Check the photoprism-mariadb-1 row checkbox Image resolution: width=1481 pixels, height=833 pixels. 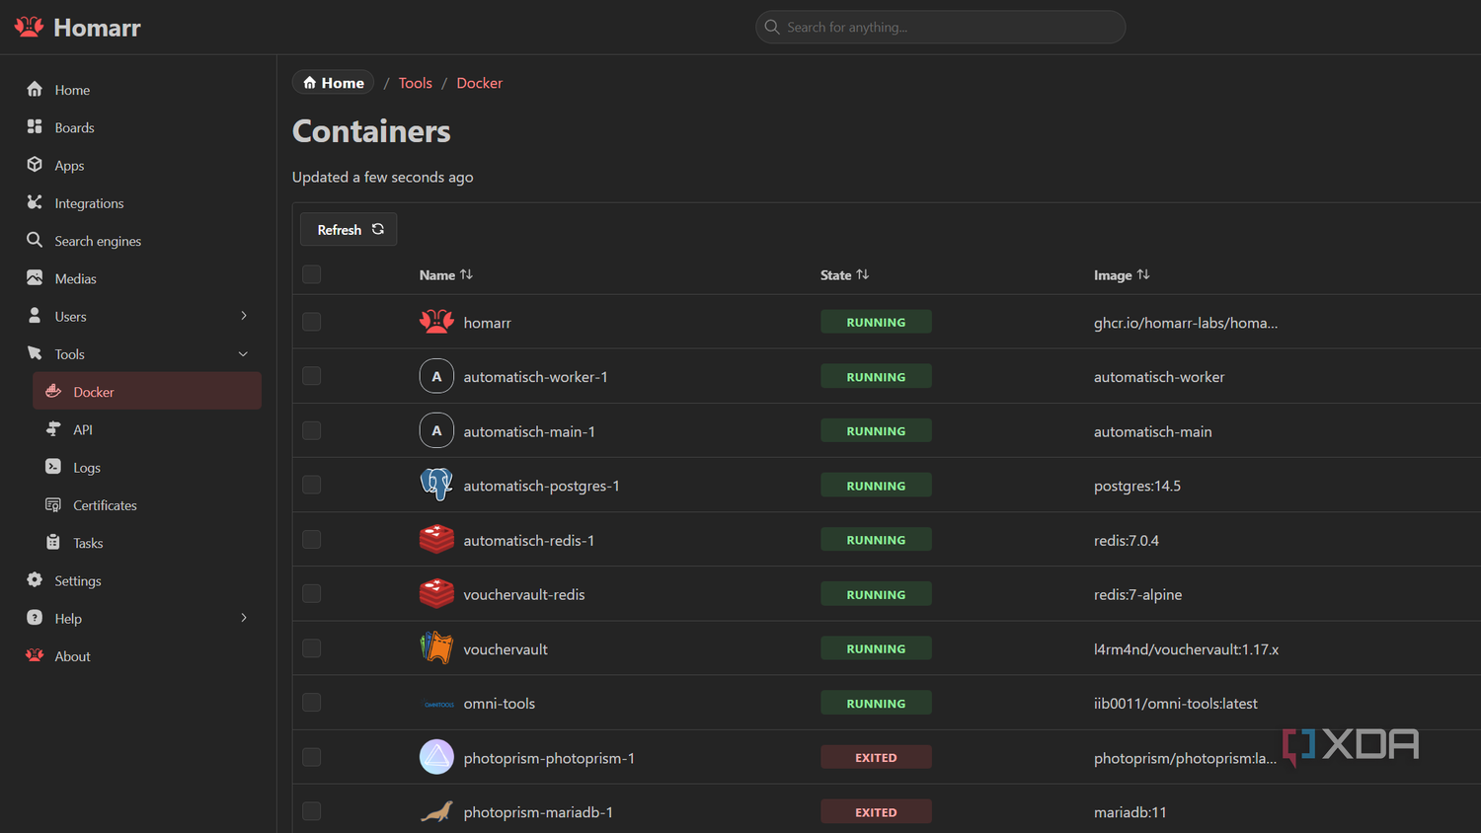[311, 811]
